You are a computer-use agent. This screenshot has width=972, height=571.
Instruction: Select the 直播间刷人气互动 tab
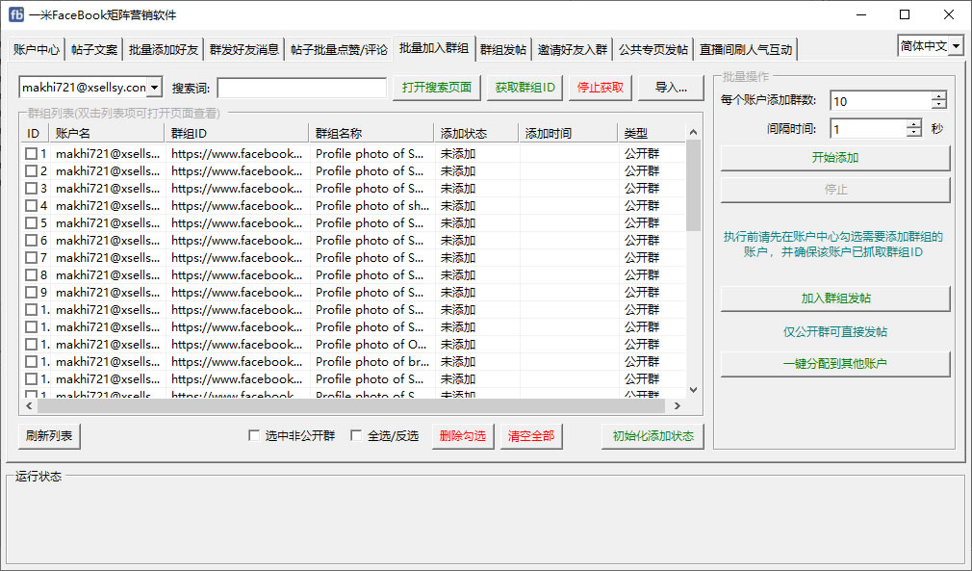coord(746,50)
